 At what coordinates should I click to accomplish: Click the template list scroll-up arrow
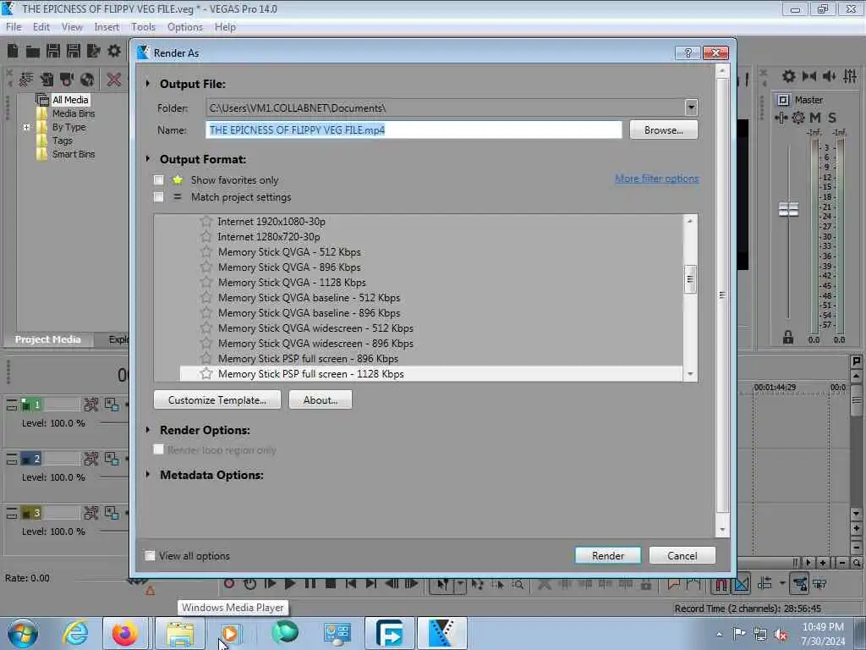690,221
